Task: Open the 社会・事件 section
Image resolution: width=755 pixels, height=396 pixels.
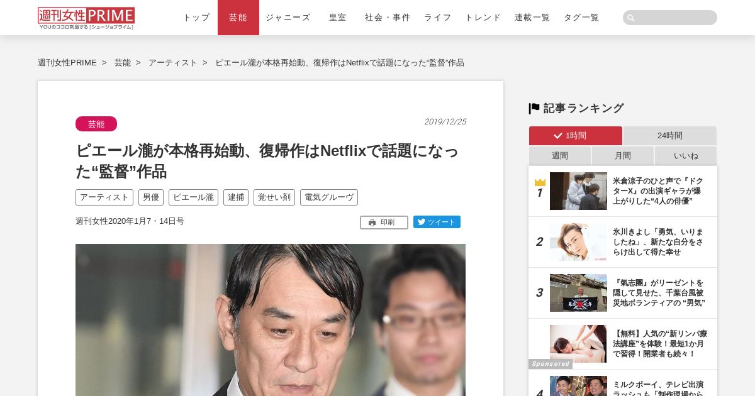Action: [388, 18]
